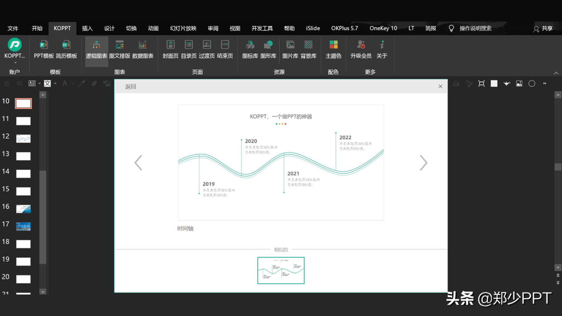Expand the KOPPT account dropdown arrow
This screenshot has width=562, height=316.
[15, 63]
